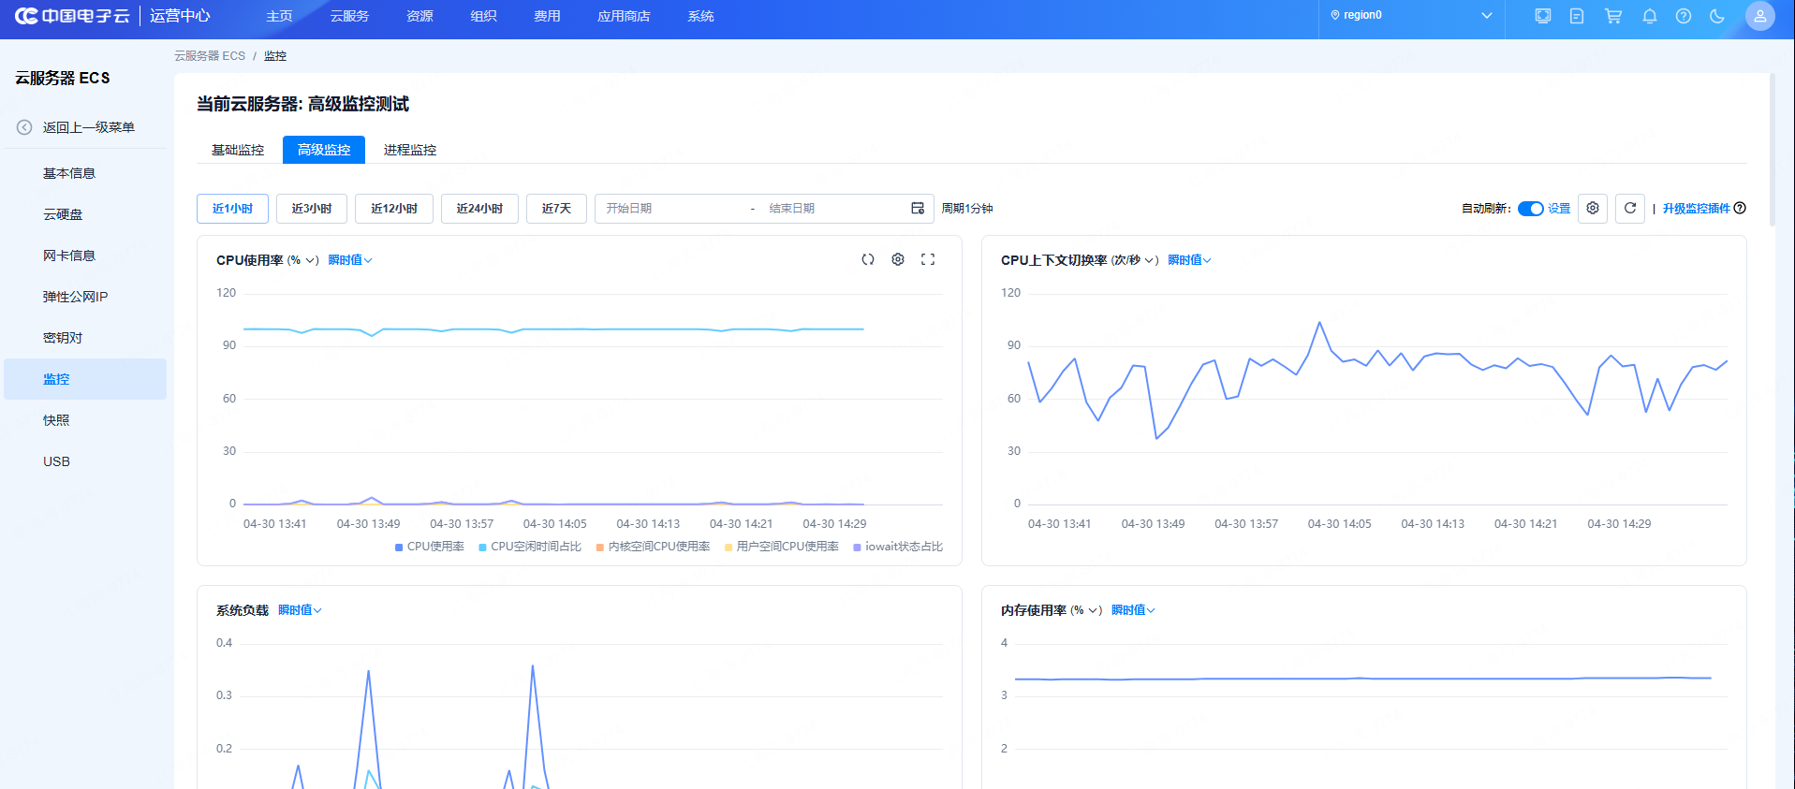Open the 应用商店 top menu
The width and height of the screenshot is (1795, 789).
pos(624,17)
